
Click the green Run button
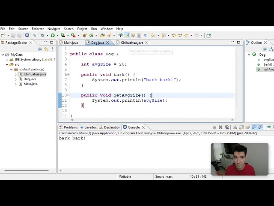click(53, 35)
